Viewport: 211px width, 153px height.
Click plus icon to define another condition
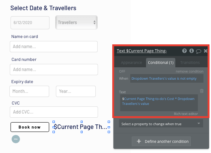pyautogui.click(x=139, y=141)
